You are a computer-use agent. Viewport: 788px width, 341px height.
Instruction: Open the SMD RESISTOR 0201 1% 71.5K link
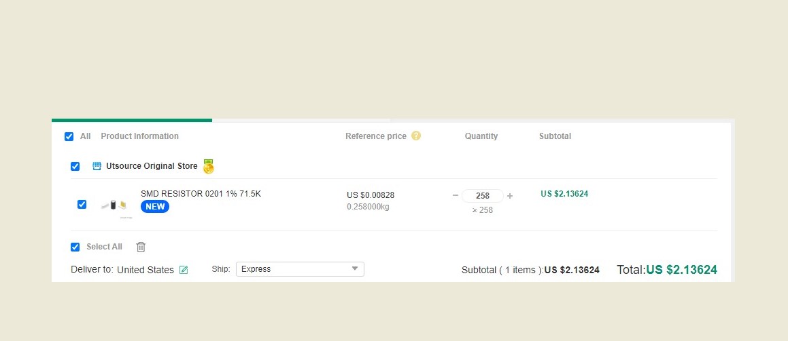click(201, 194)
